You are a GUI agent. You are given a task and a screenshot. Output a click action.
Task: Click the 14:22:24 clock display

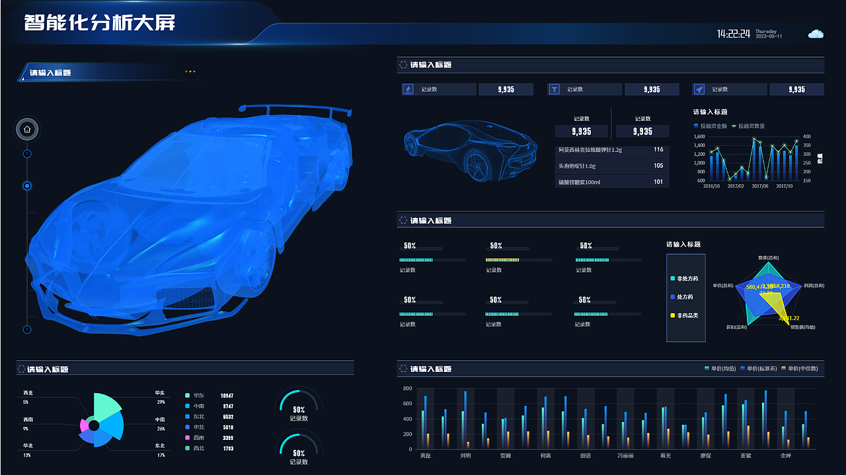[734, 34]
